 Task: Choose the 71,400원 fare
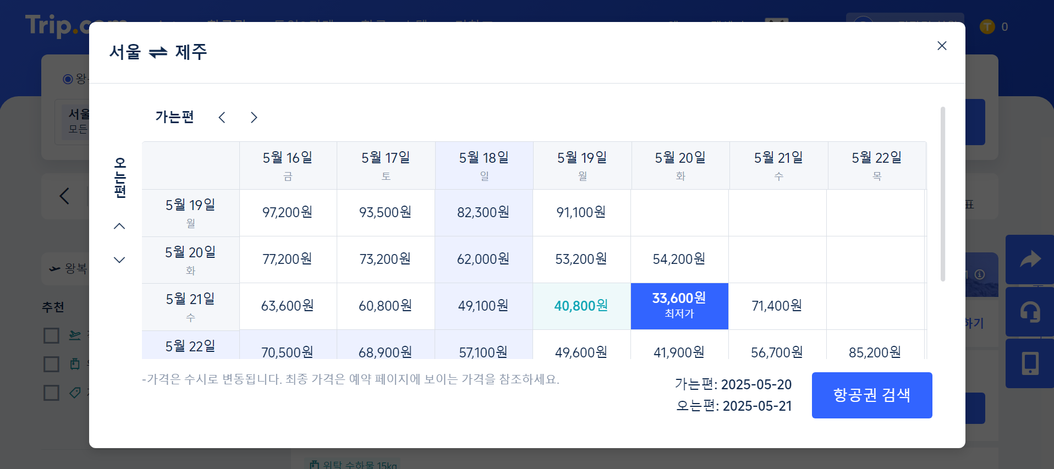click(777, 306)
